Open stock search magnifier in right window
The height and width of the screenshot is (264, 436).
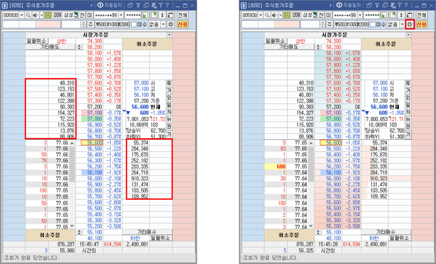(267, 15)
